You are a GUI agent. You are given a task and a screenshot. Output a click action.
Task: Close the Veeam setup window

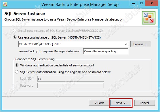152,3
